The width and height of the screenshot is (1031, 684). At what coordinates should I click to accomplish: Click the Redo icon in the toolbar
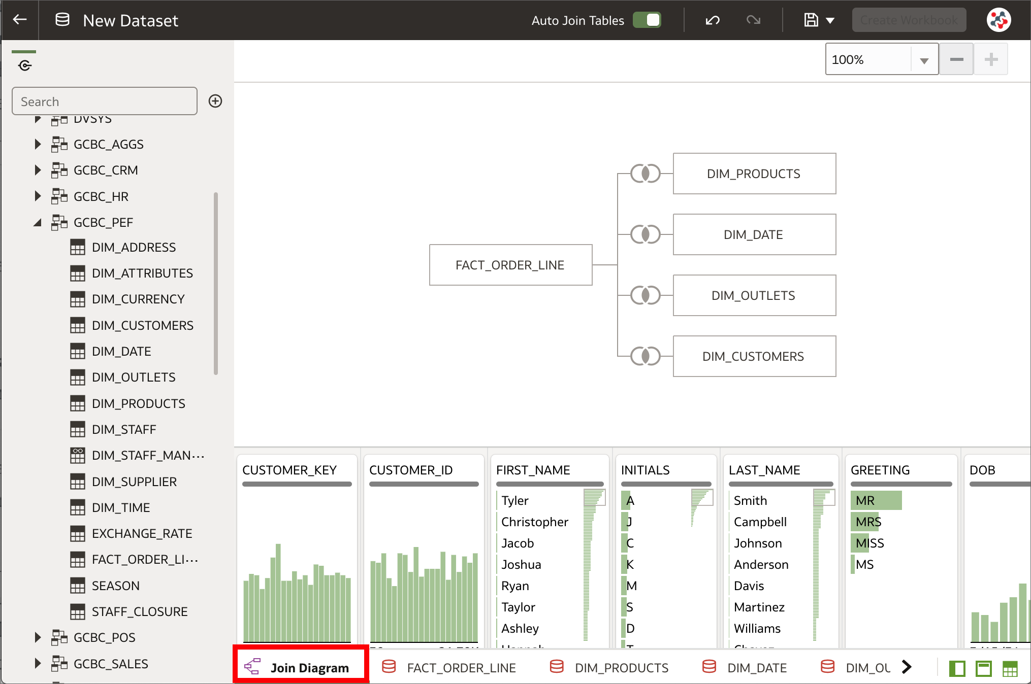753,20
